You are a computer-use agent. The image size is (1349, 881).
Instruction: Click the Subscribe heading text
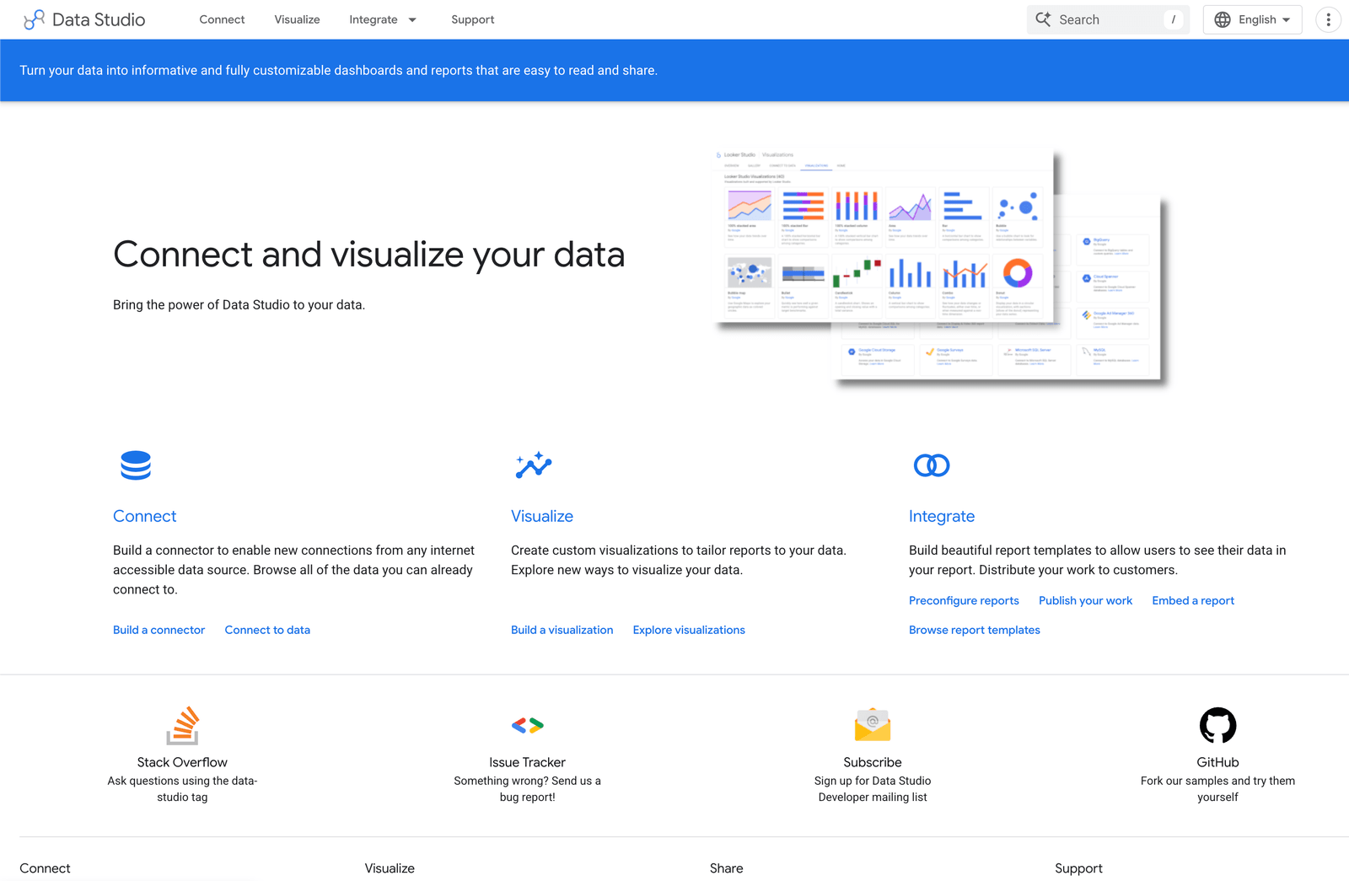tap(873, 762)
